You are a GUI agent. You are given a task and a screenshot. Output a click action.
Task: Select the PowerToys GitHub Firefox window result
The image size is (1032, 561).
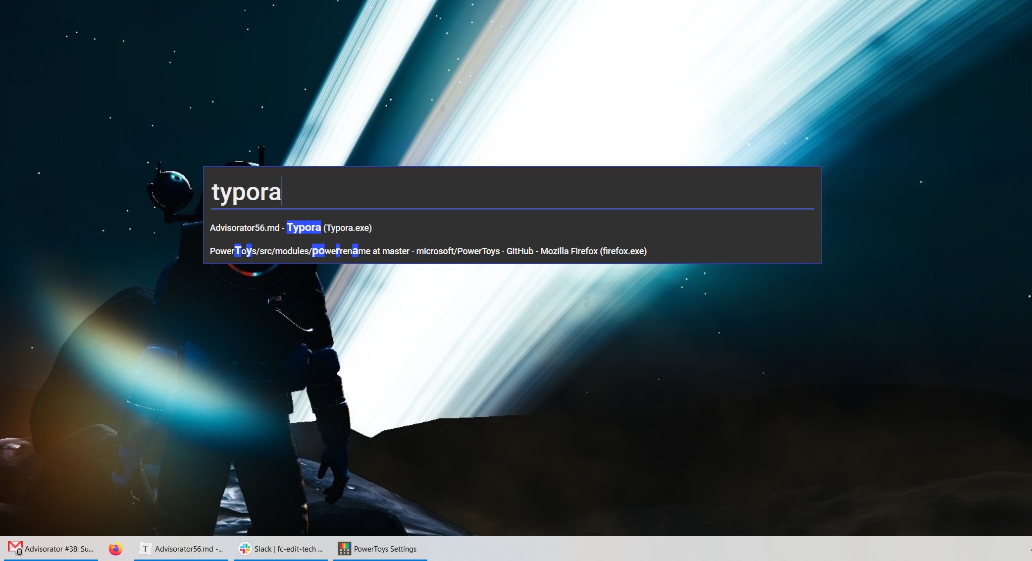[x=512, y=251]
